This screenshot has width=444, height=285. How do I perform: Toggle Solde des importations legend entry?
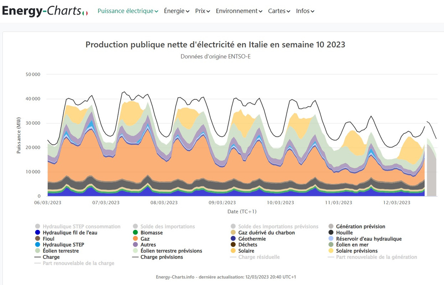point(164,227)
